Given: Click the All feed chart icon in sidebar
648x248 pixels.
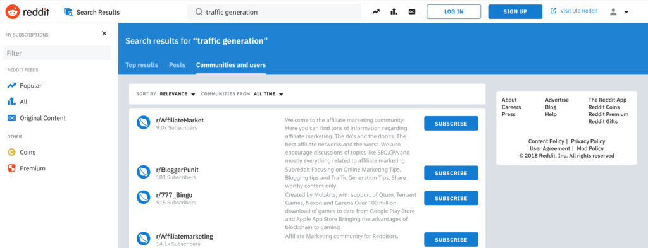Looking at the screenshot, I should (x=11, y=102).
